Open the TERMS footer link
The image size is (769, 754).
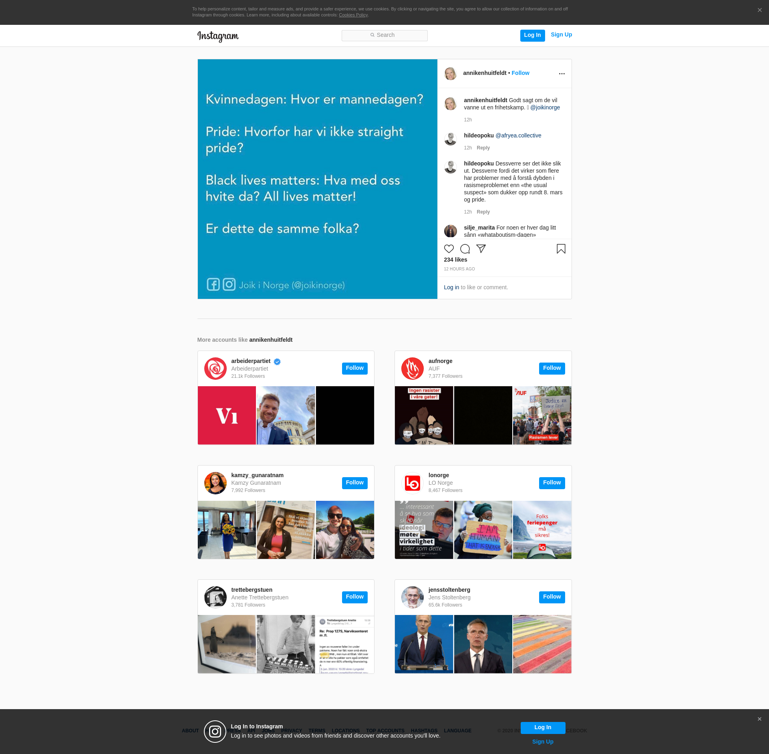[x=317, y=731]
